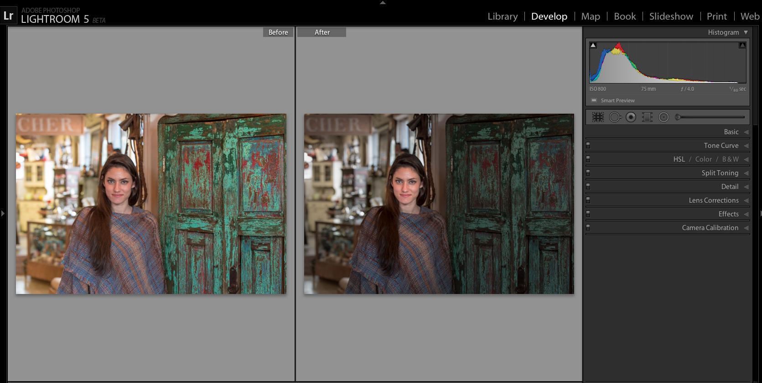Activate the Red Eye Correction tool

pos(631,117)
